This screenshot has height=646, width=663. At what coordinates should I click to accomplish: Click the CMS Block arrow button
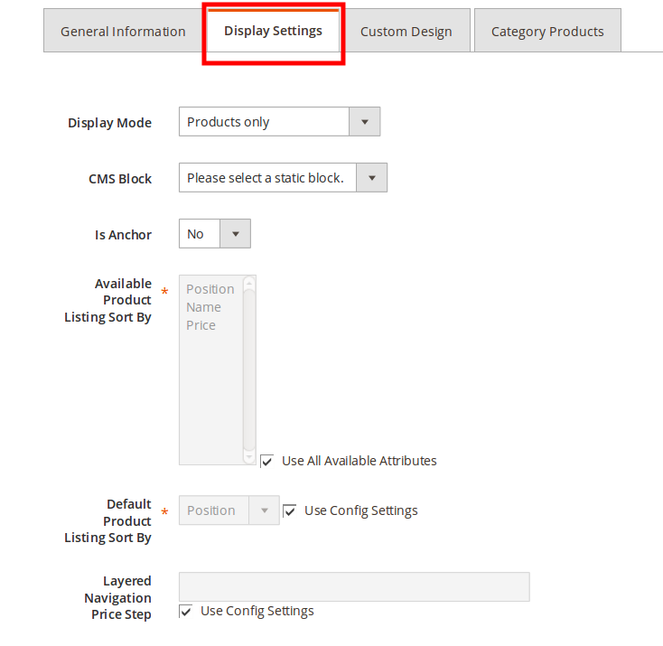(x=371, y=178)
